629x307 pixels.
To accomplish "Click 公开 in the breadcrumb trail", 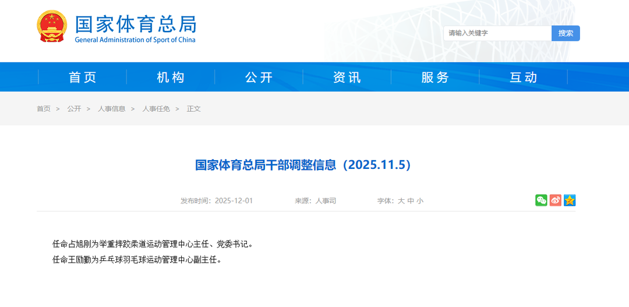I will click(74, 109).
